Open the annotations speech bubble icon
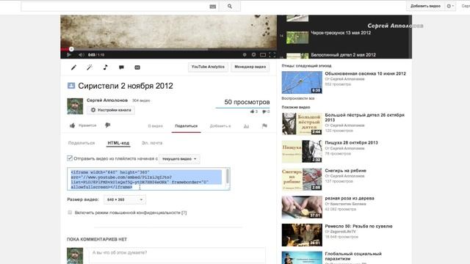Screen dimensions: 470x264 (121, 67)
